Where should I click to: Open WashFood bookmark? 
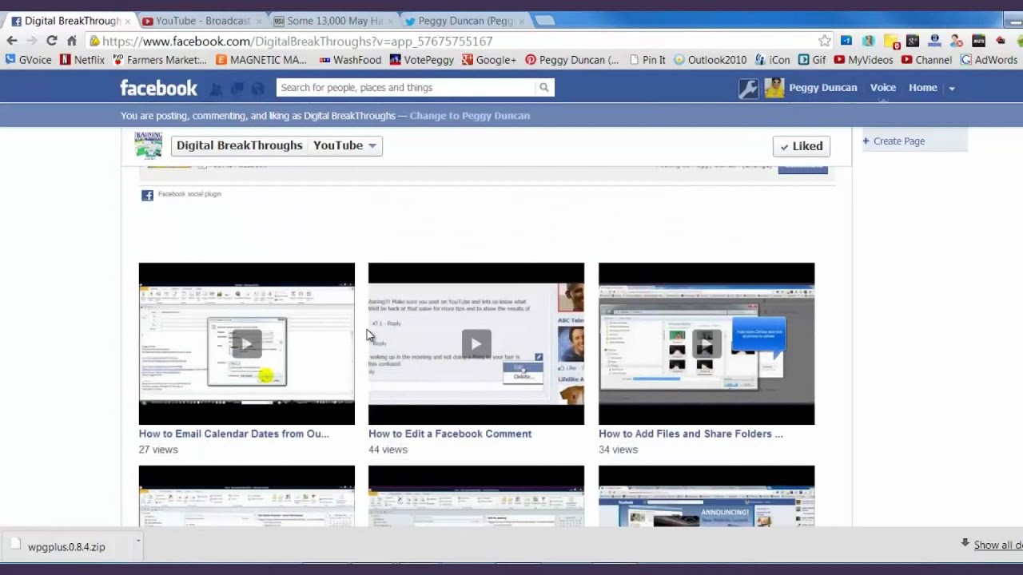tap(350, 60)
